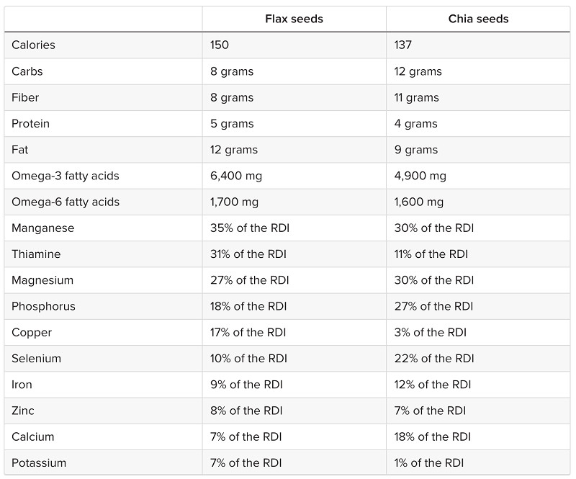
Task: Select the Omega-3 fatty acids label
Action: pyautogui.click(x=65, y=176)
